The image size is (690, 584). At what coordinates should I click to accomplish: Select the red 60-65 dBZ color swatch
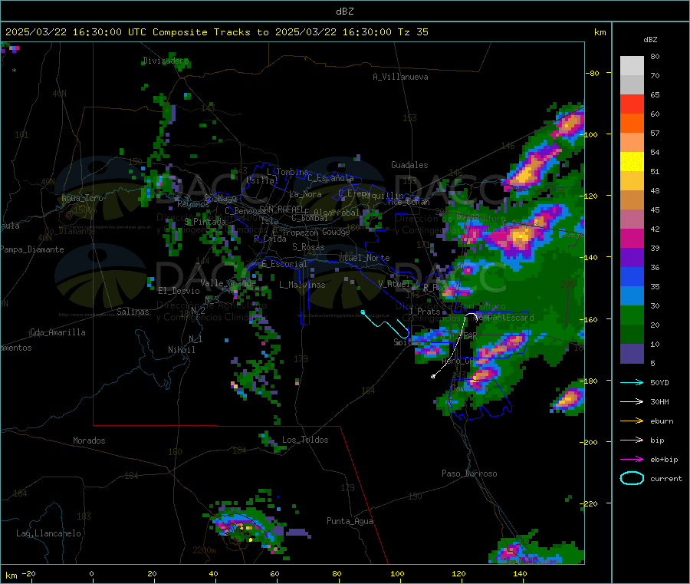pos(632,104)
